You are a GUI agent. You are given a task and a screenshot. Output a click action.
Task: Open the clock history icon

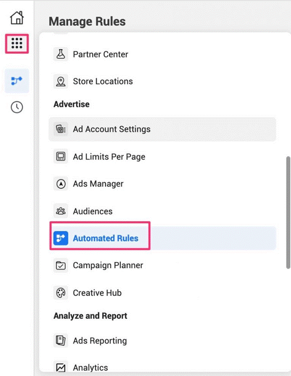pos(17,107)
